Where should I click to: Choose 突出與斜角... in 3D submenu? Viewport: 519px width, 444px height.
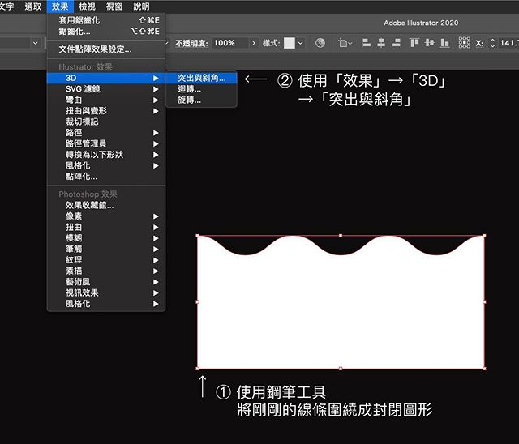pos(201,78)
